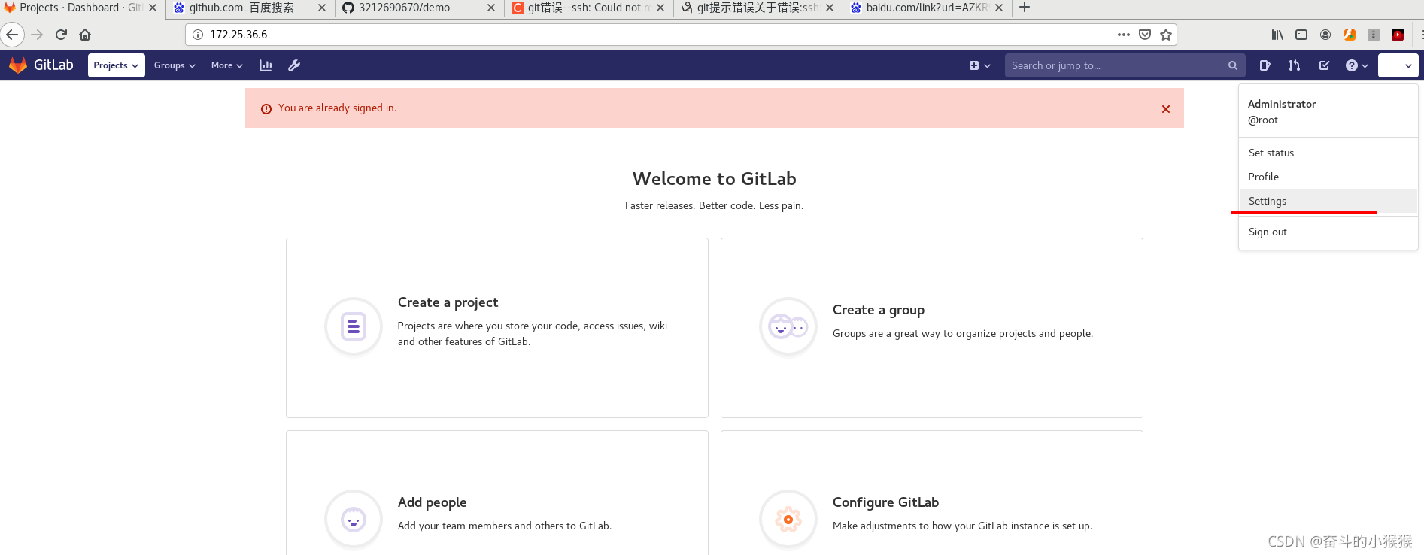Toggle the user avatar dropdown
The height and width of the screenshot is (555, 1424).
coord(1398,65)
